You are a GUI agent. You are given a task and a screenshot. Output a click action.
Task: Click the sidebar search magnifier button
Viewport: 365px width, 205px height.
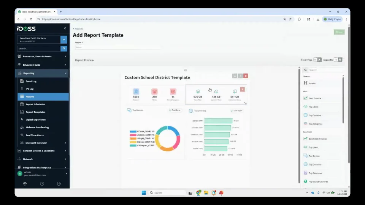click(64, 49)
